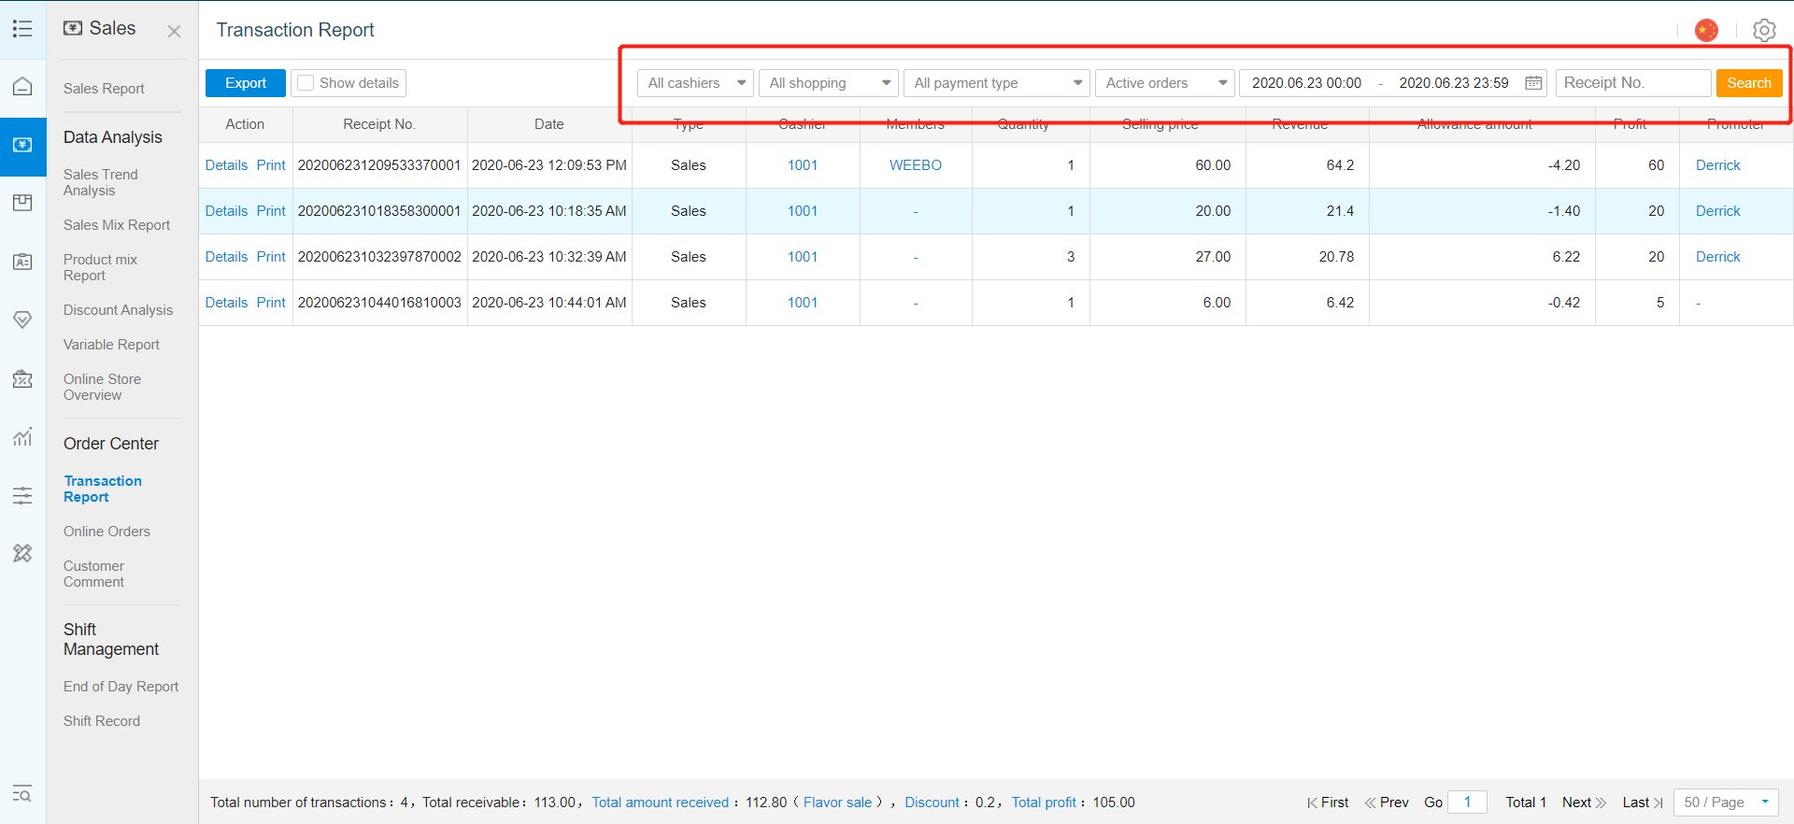Expand the Active orders dropdown
The width and height of the screenshot is (1794, 824).
[1164, 83]
